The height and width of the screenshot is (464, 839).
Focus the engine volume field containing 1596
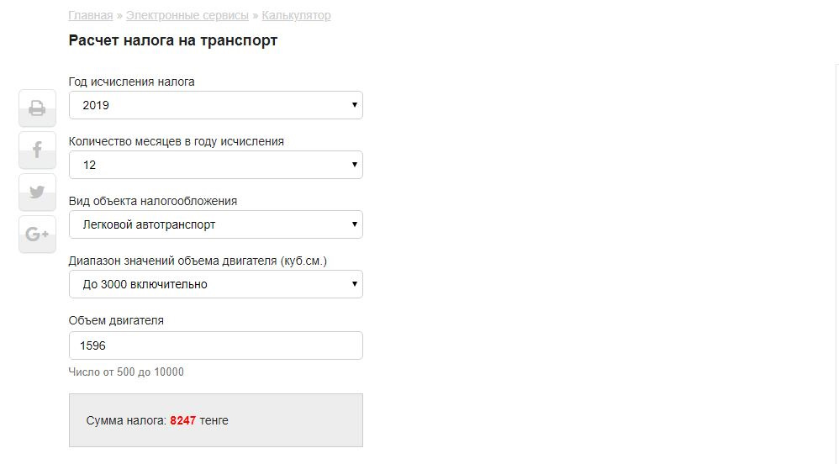[215, 345]
